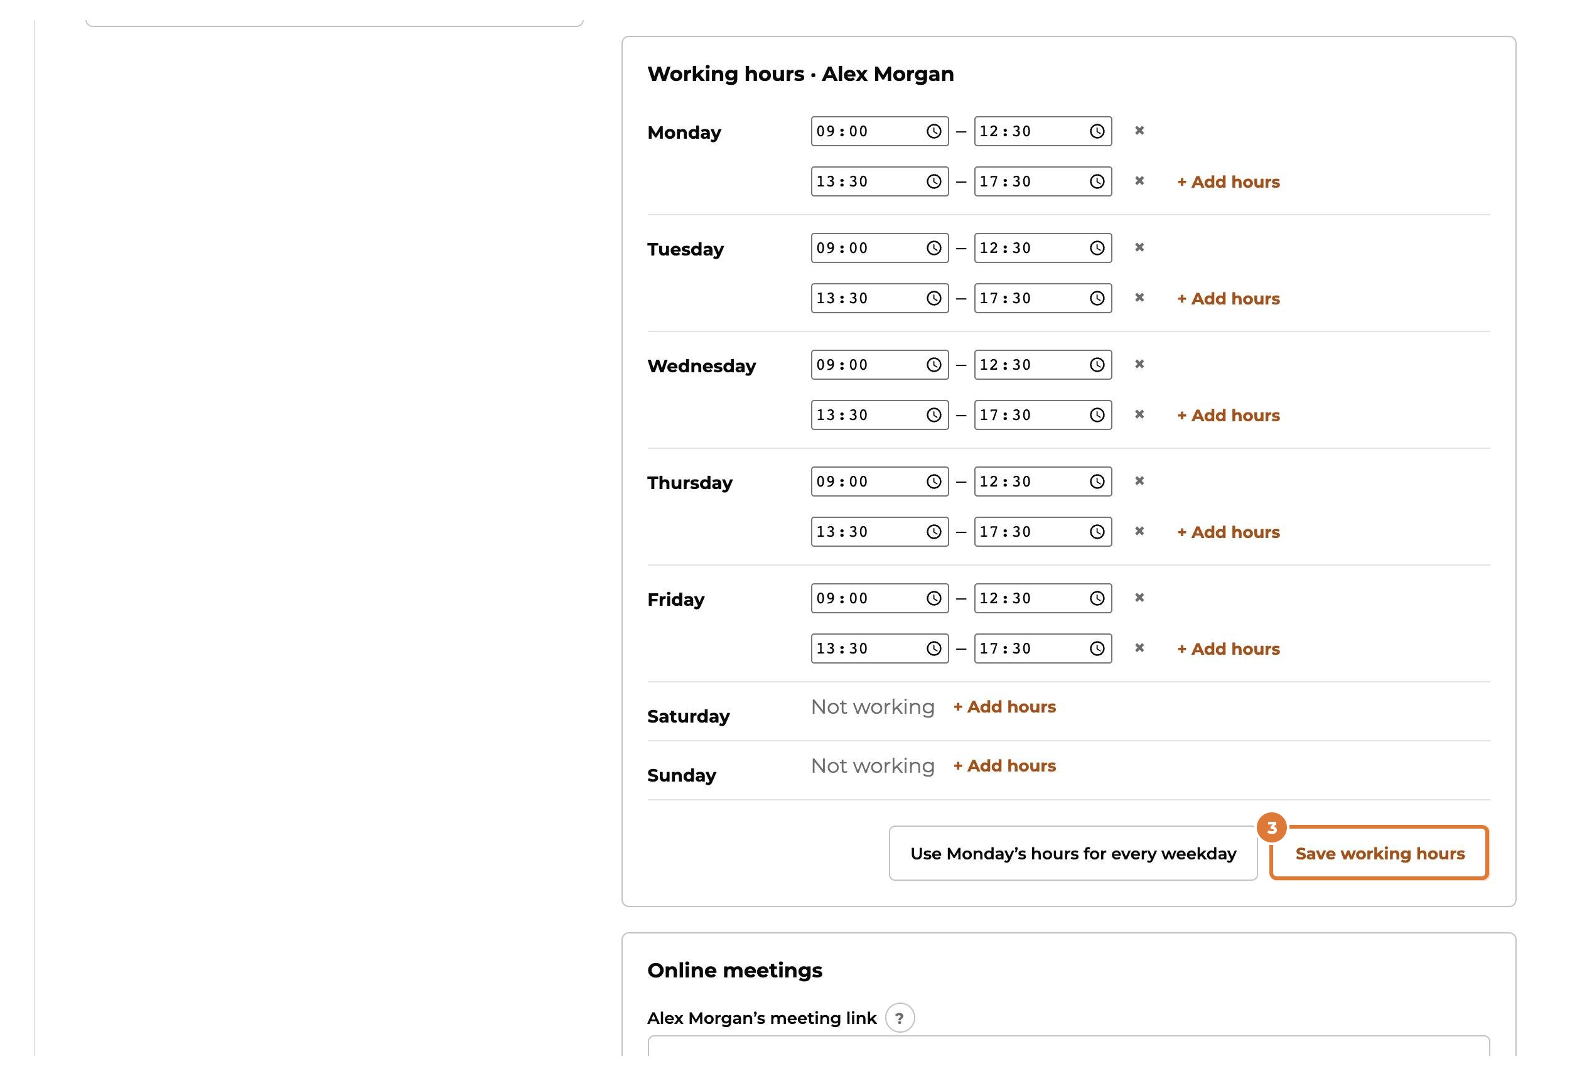The image size is (1587, 1076).
Task: Add hours to Sunday
Action: click(x=1004, y=765)
